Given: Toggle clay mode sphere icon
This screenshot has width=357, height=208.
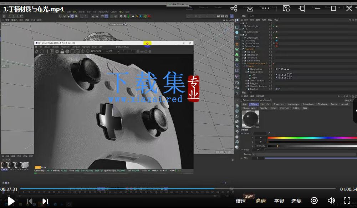Looking at the screenshot, I should pos(67,51).
